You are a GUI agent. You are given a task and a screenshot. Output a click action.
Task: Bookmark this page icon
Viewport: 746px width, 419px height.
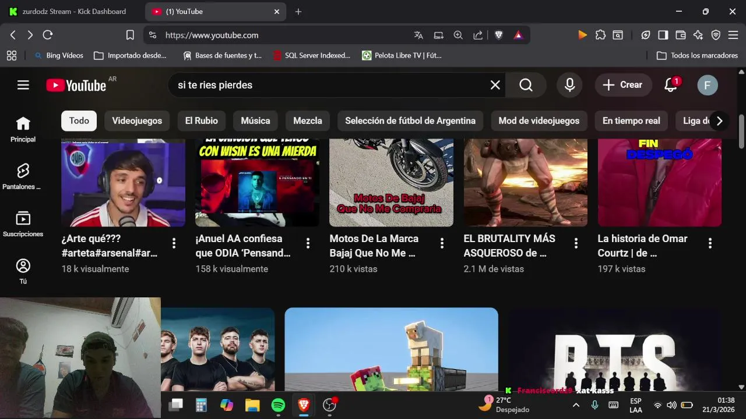130,35
